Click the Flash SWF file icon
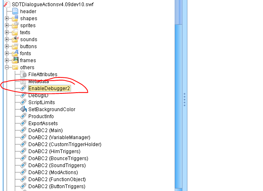Screen dimensions: 263x191 pyautogui.click(x=7, y=4)
